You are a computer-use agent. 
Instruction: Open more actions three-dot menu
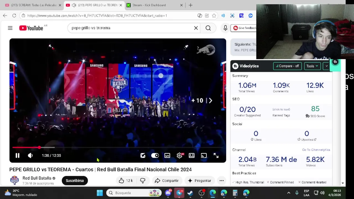coord(222,181)
